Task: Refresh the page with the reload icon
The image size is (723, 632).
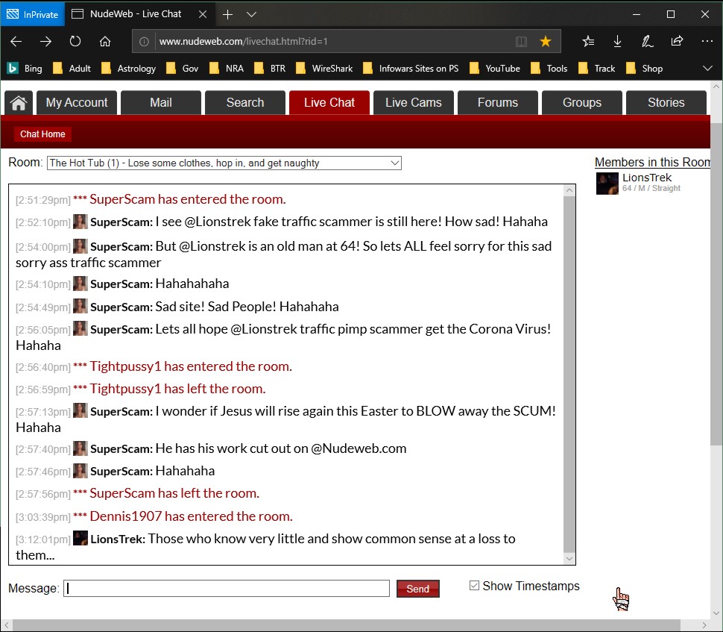Action: (x=75, y=42)
